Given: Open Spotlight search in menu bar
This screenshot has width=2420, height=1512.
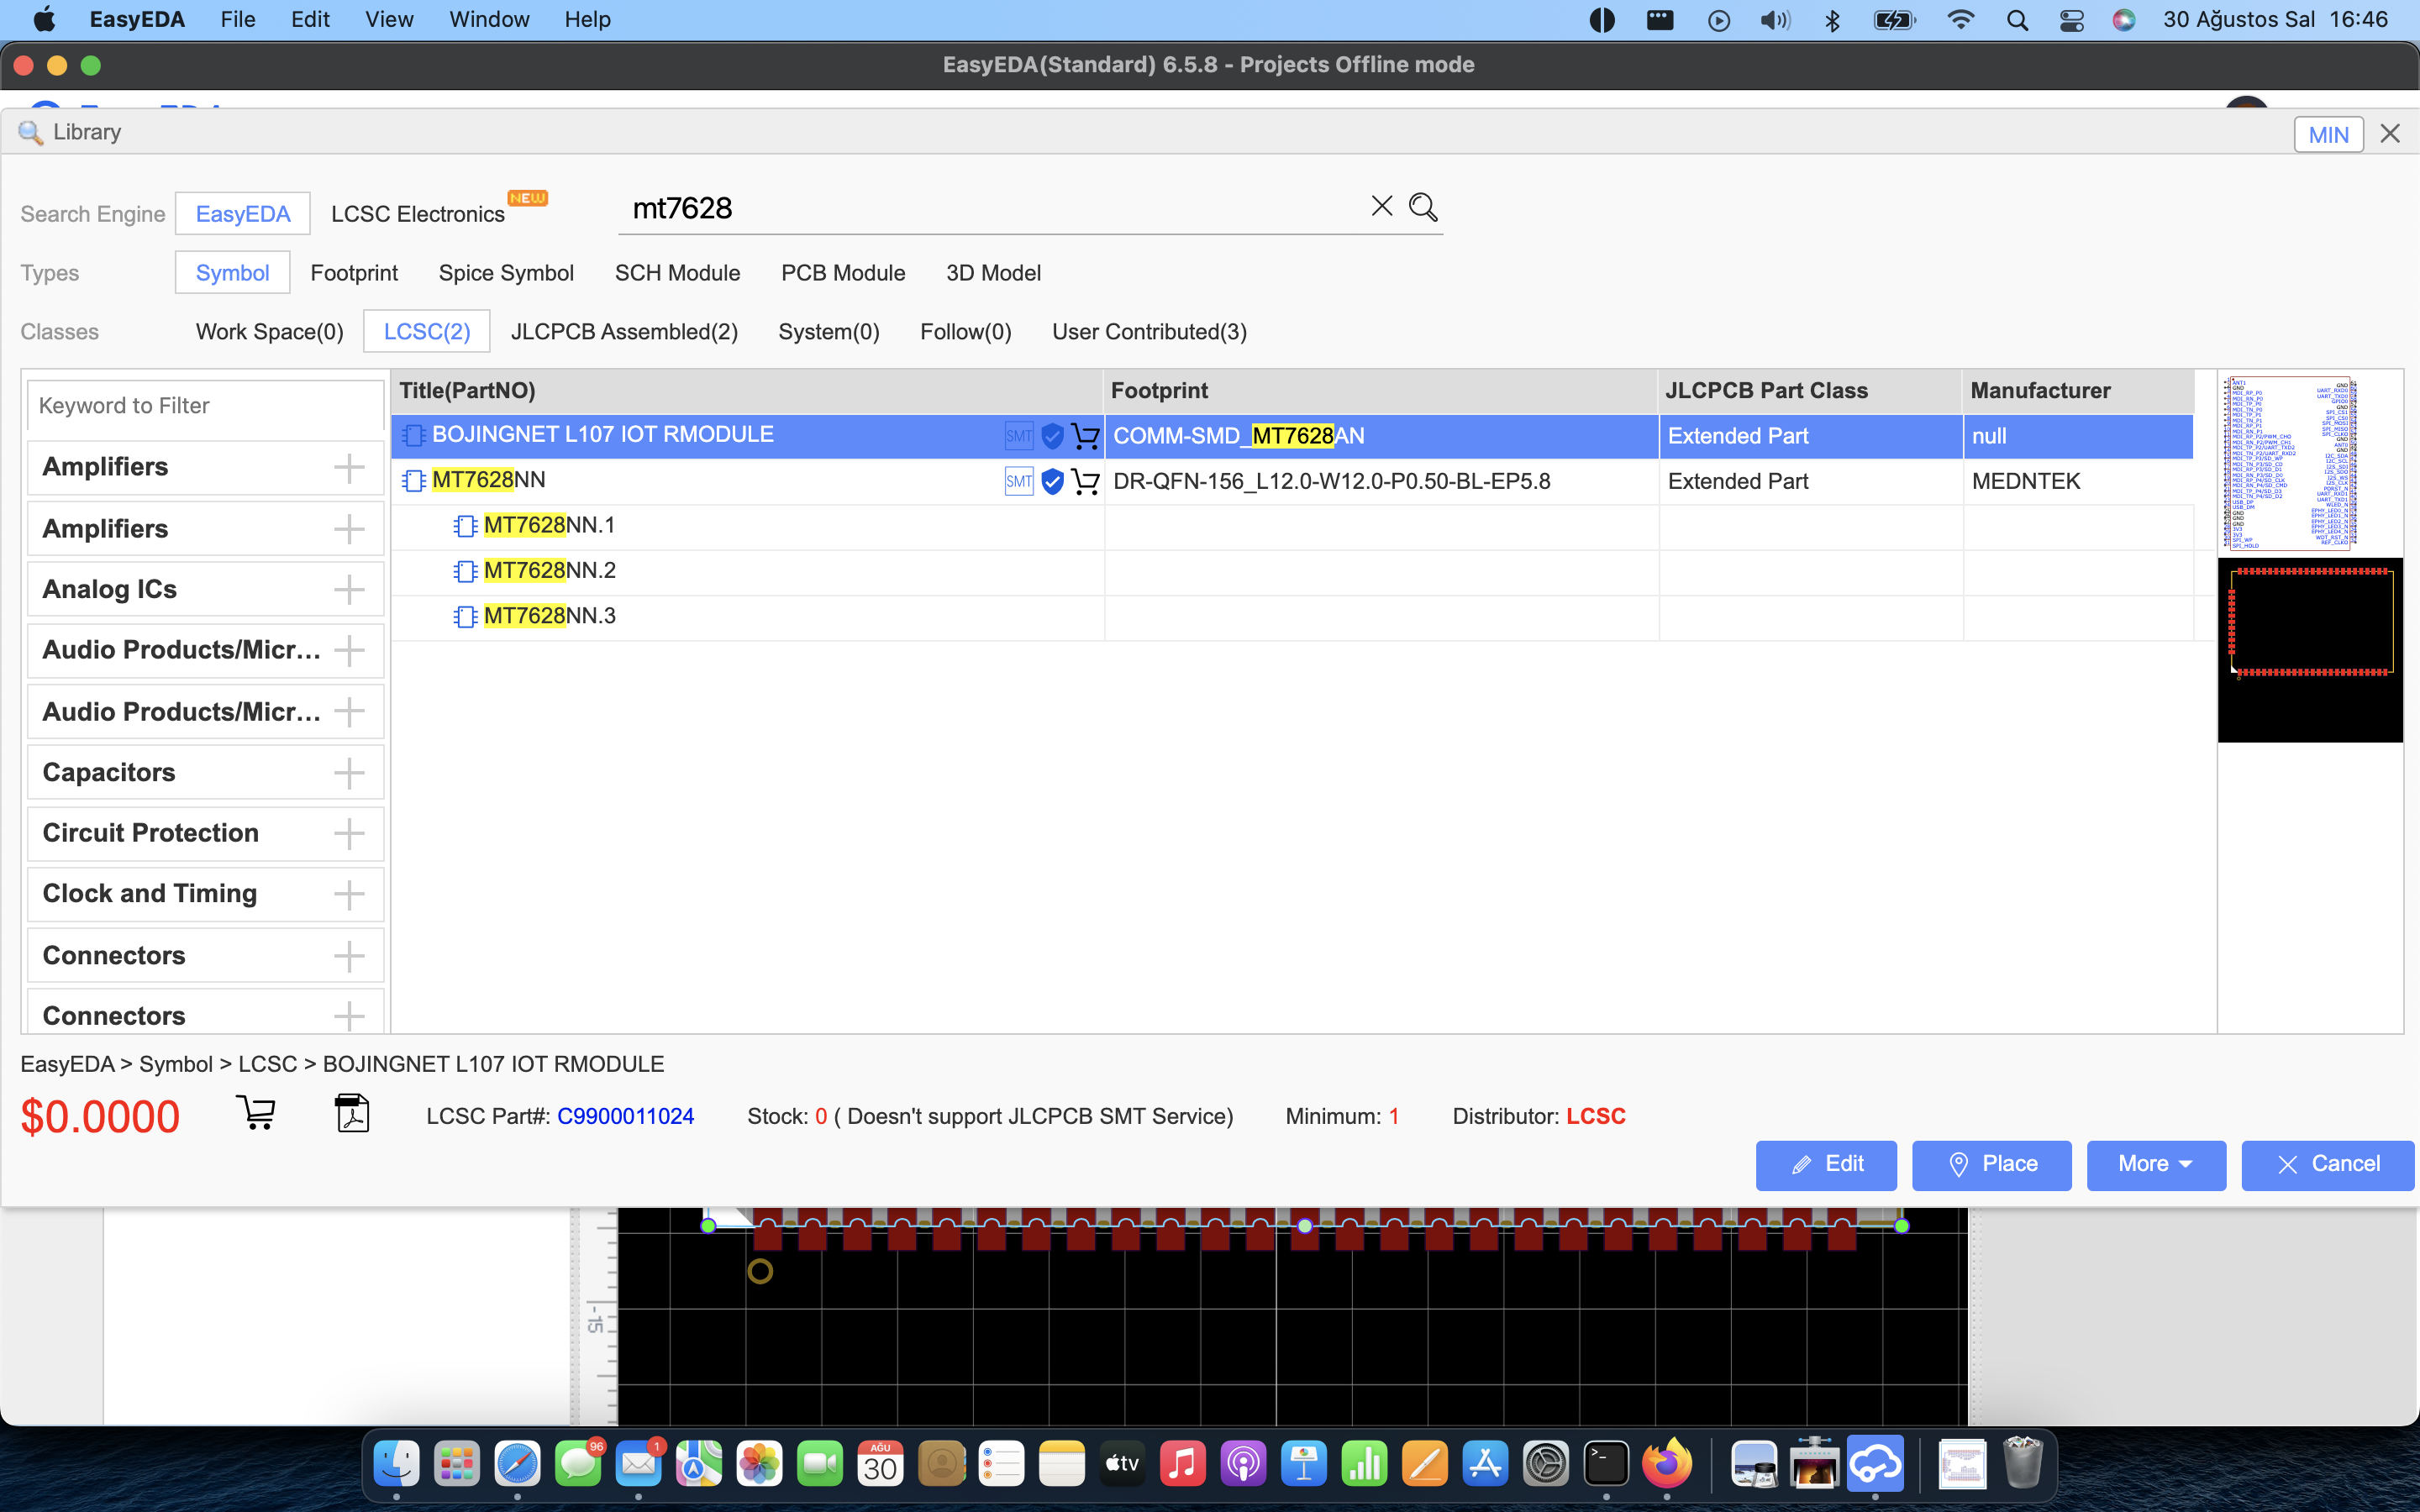Looking at the screenshot, I should click(x=2017, y=20).
